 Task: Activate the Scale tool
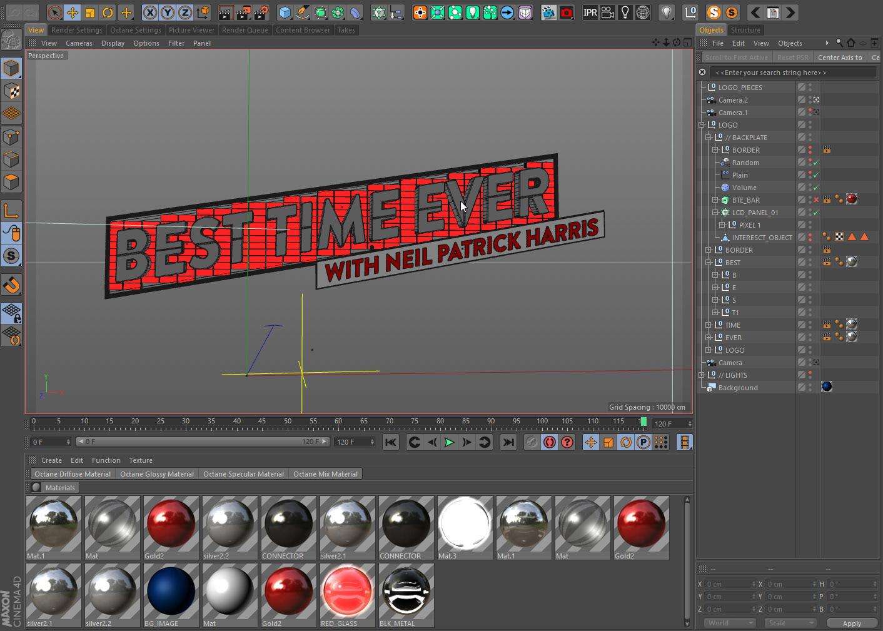(90, 13)
